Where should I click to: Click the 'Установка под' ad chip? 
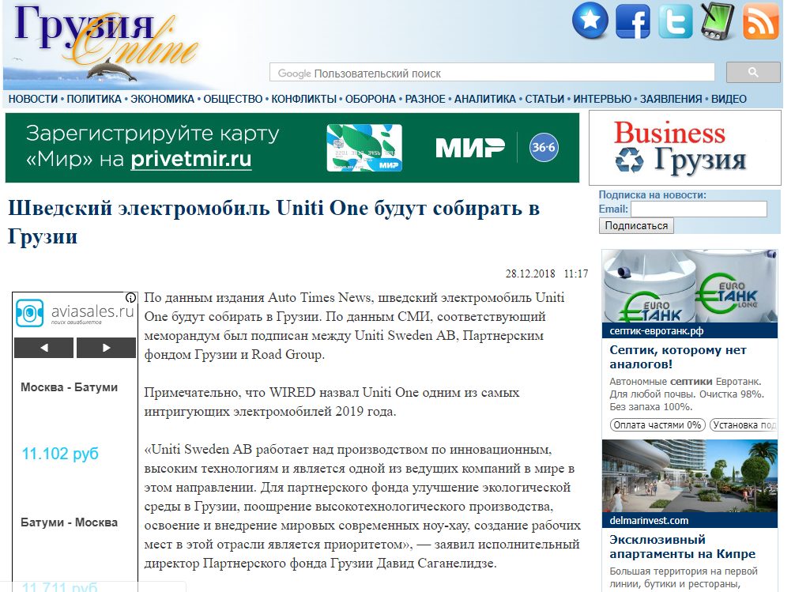click(744, 425)
